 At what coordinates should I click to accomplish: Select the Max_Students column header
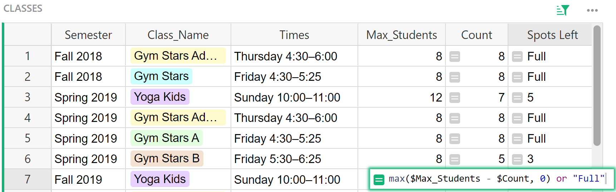pyautogui.click(x=401, y=35)
